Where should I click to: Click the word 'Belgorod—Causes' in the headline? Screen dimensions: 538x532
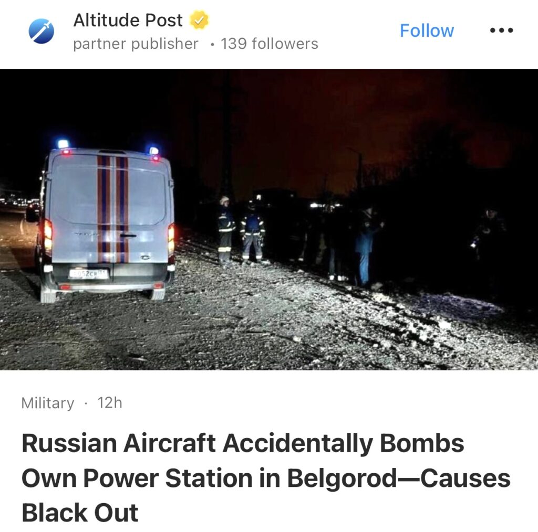(399, 478)
